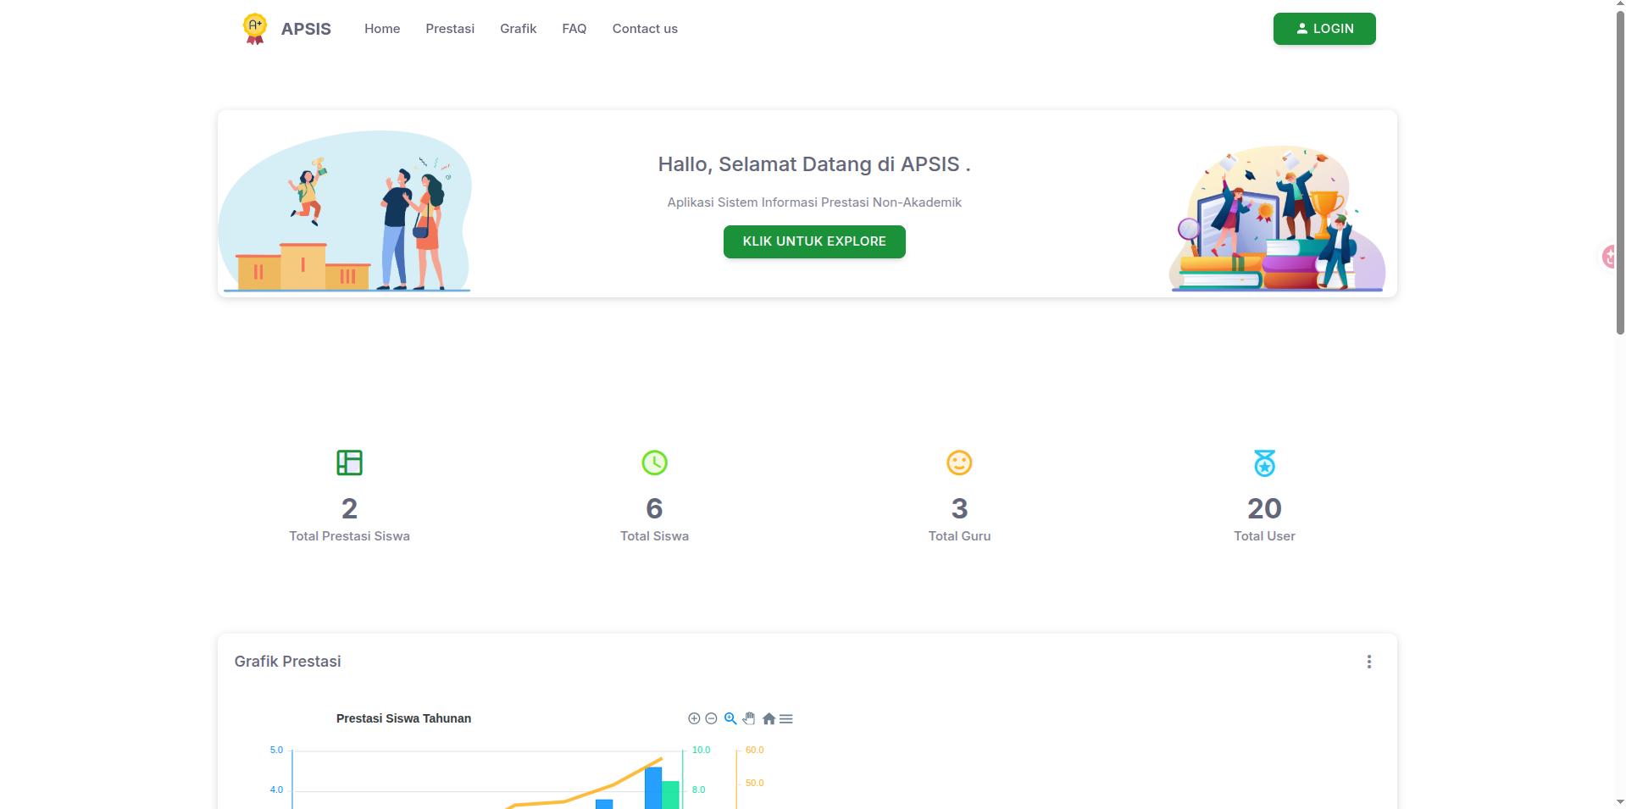Click the number 20 above Total User
Image resolution: width=1626 pixels, height=809 pixels.
coord(1264,508)
